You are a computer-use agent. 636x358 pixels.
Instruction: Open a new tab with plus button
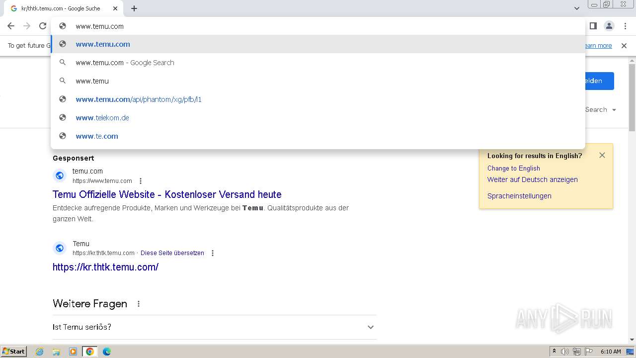click(x=134, y=8)
